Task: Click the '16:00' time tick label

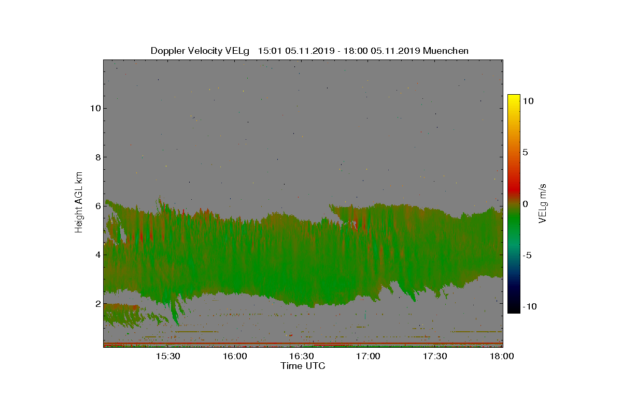Action: click(x=235, y=356)
